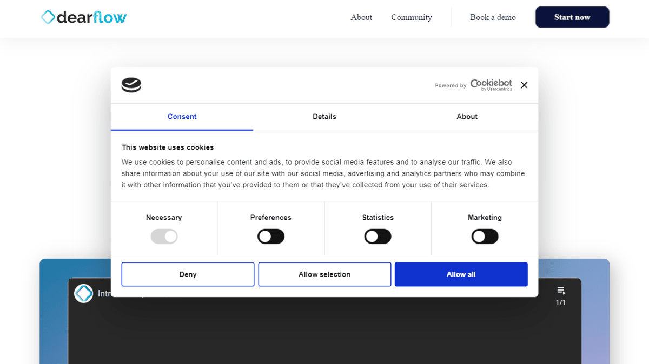The image size is (649, 364).
Task: Click the Cookiebot oval logo icon
Action: coord(131,85)
